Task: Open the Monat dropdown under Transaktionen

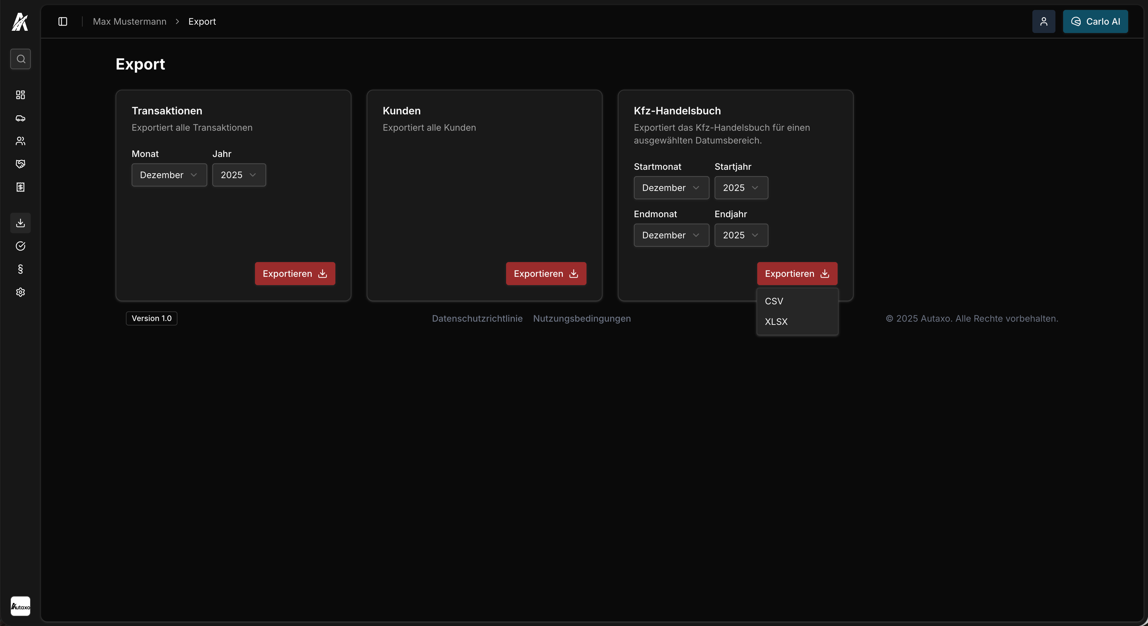Action: (168, 175)
